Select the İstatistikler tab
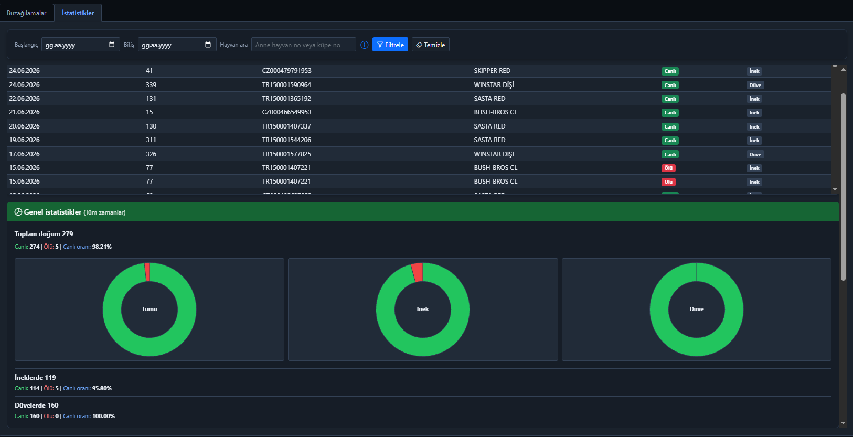 78,13
